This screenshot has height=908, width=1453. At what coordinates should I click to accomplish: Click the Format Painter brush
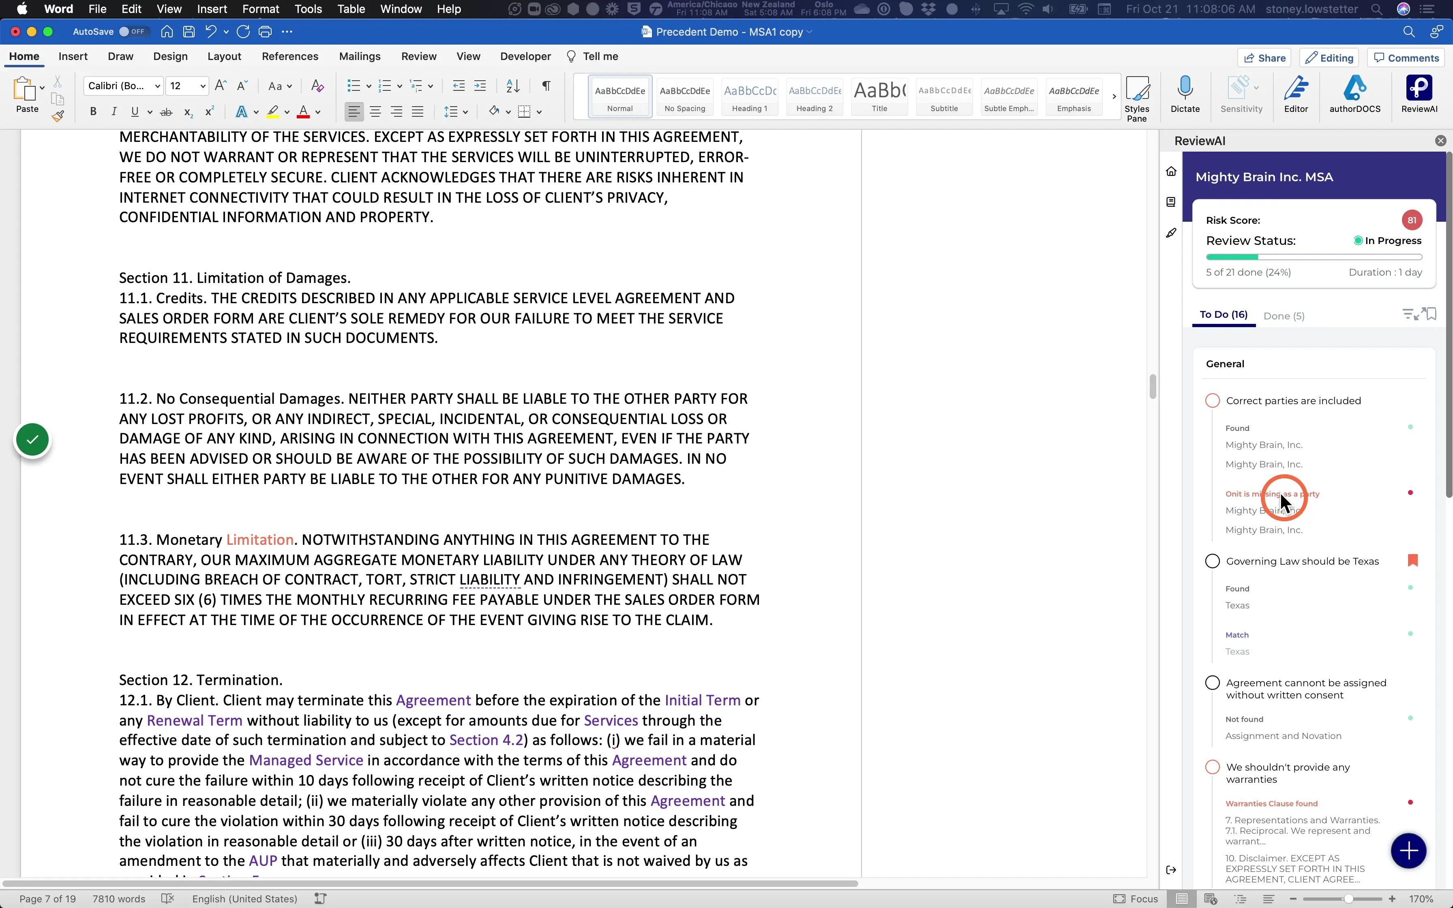coord(58,116)
